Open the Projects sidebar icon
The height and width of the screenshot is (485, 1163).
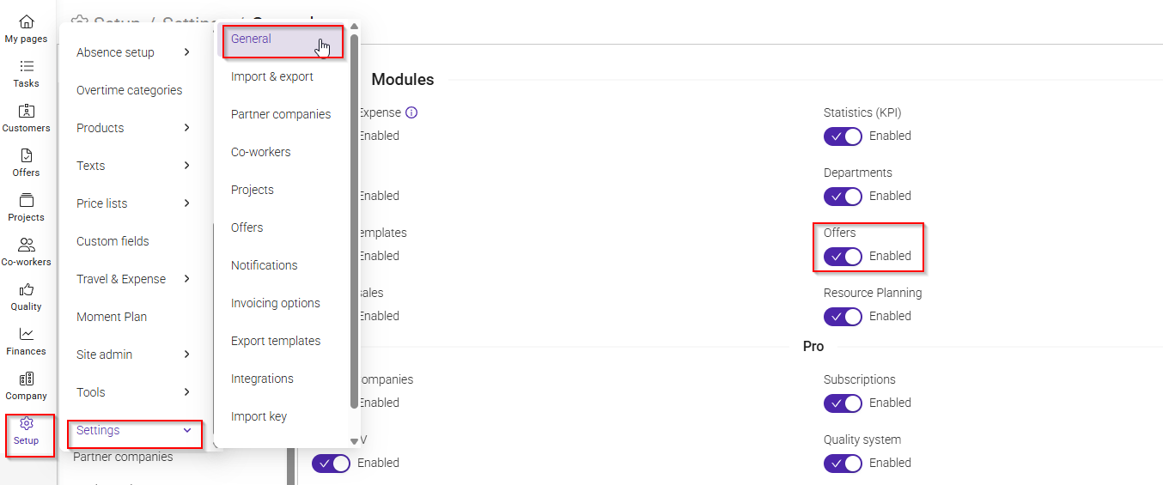pyautogui.click(x=26, y=200)
